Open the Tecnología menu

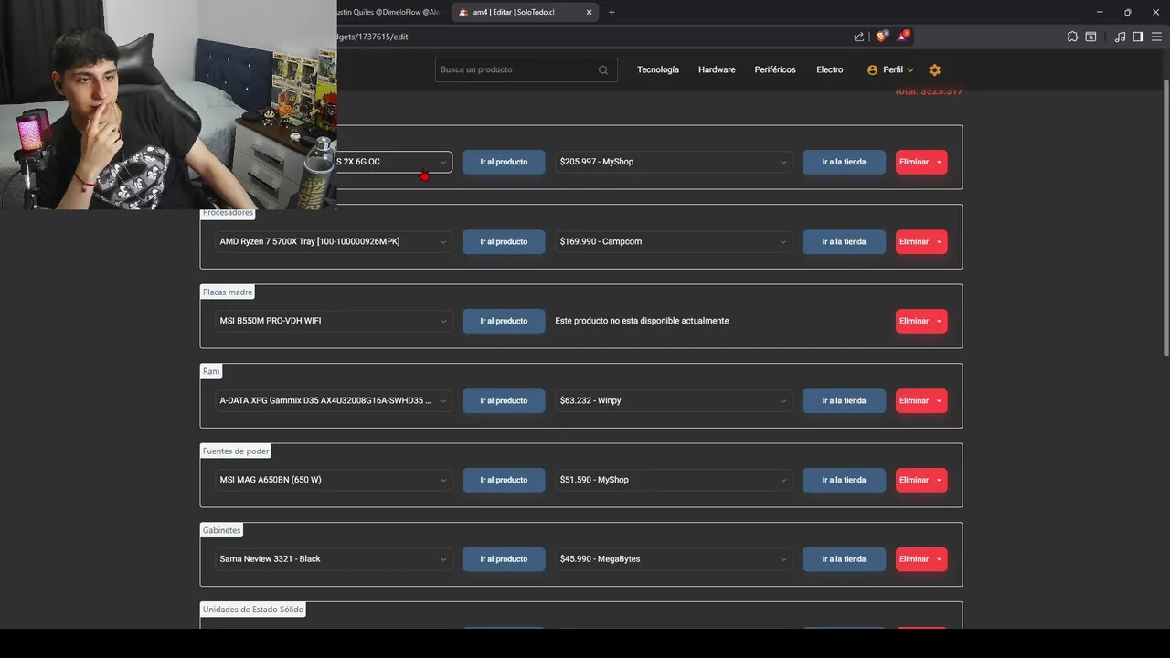point(658,69)
